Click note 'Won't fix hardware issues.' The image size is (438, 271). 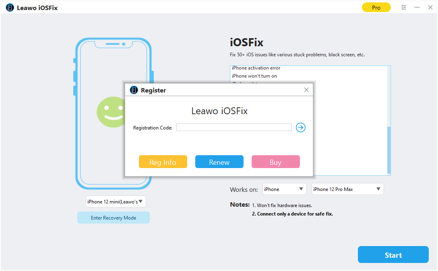point(282,205)
